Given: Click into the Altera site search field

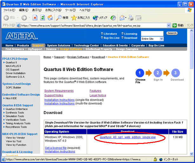Looking at the screenshot, I should pos(152,33).
